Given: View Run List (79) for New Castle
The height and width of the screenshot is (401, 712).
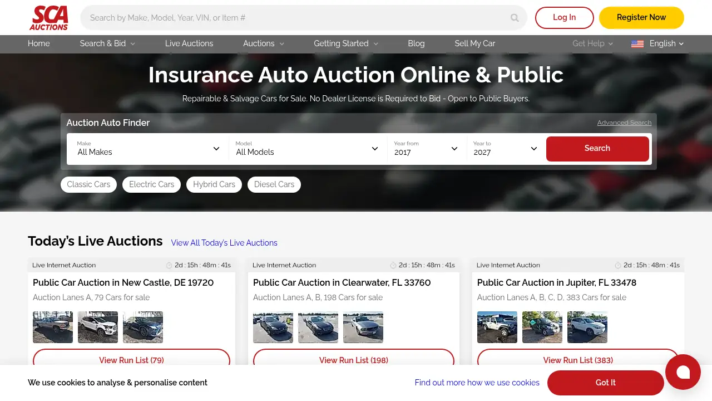Looking at the screenshot, I should [x=131, y=360].
